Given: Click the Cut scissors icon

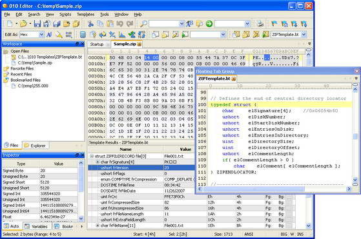Looking at the screenshot, I should pyautogui.click(x=90, y=24).
